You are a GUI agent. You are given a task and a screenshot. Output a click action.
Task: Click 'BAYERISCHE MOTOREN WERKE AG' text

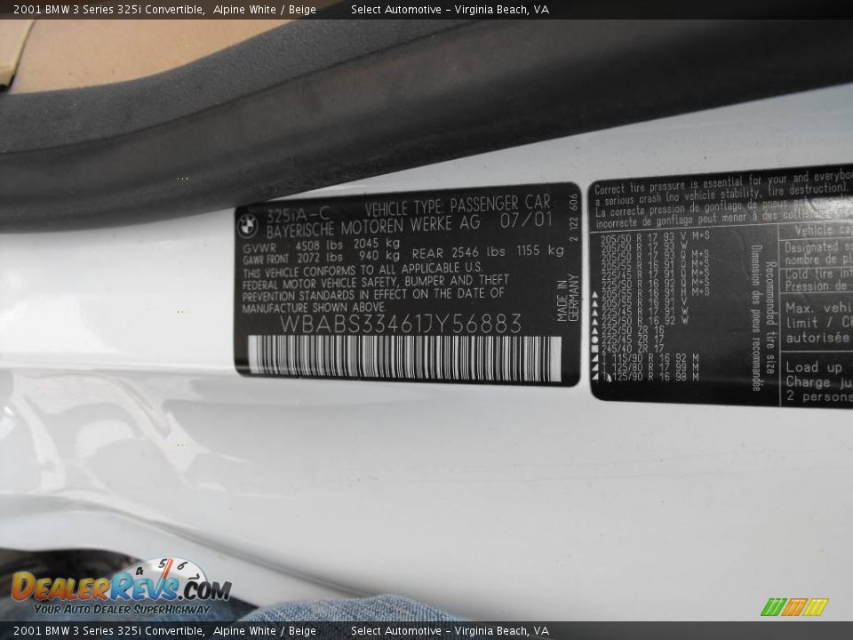(x=373, y=225)
